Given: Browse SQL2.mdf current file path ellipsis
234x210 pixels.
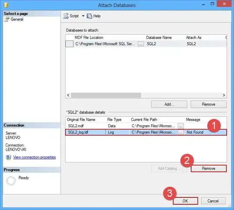Looking at the screenshot, I should [181, 126].
